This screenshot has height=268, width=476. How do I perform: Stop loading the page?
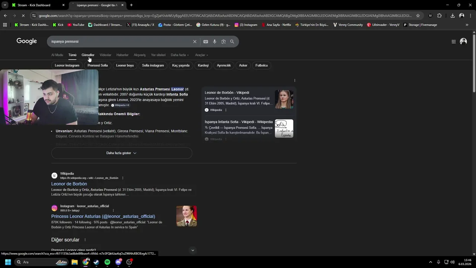[23, 16]
